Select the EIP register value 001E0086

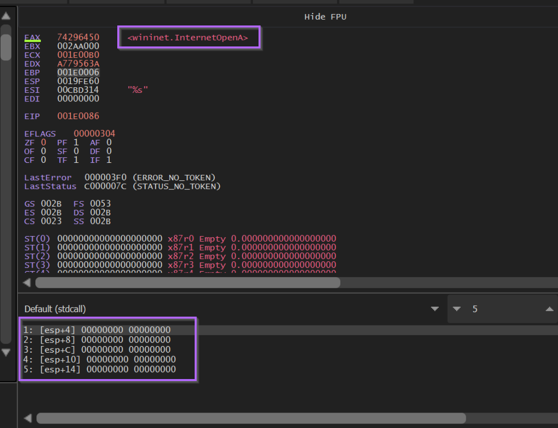point(78,116)
